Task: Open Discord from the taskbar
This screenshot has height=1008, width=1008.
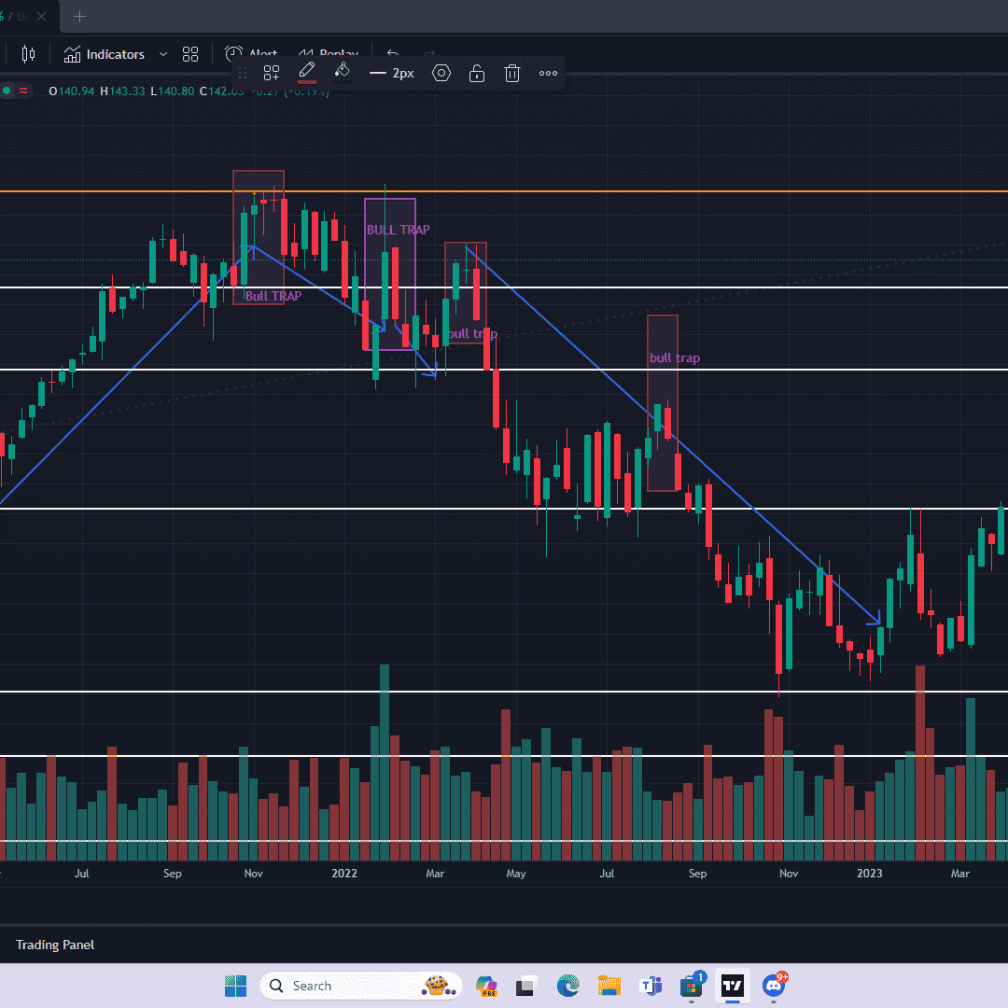Action: pos(774,986)
